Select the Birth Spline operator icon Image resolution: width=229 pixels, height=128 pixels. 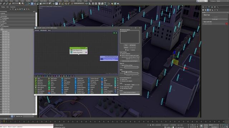(36, 93)
